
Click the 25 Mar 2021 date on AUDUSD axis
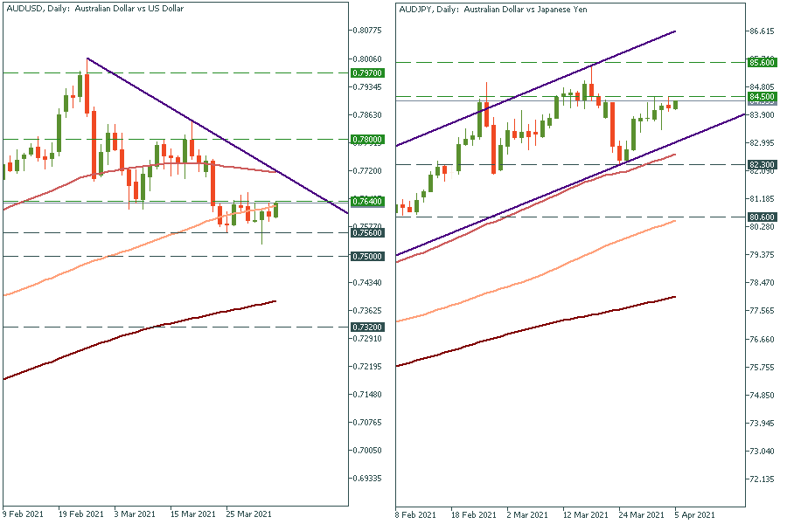tap(248, 514)
